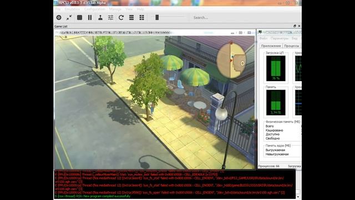Switch game list to grid view
The height and width of the screenshot is (200, 355).
tap(142, 17)
